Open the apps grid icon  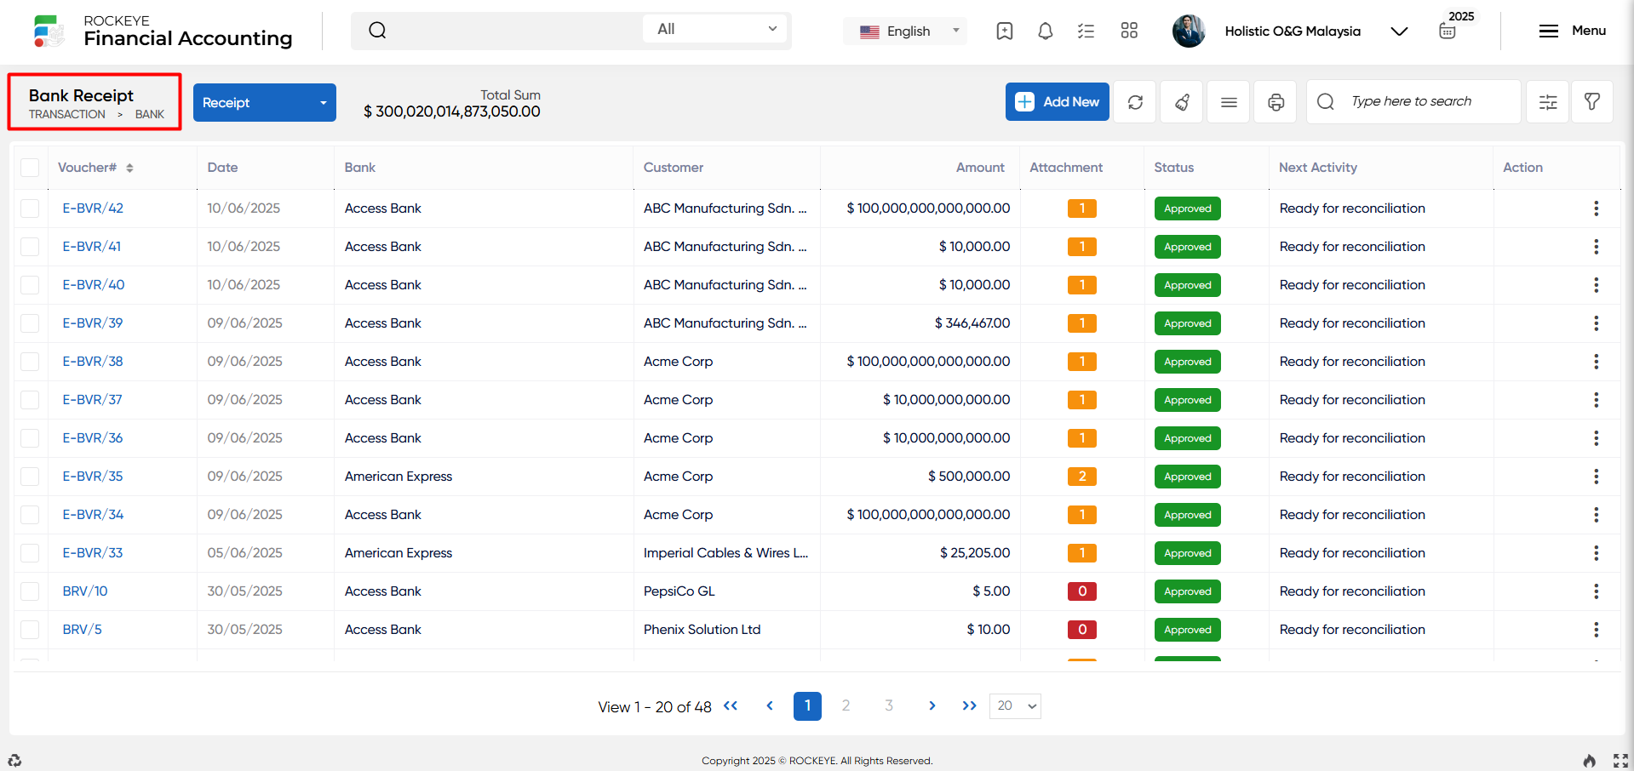1129,31
